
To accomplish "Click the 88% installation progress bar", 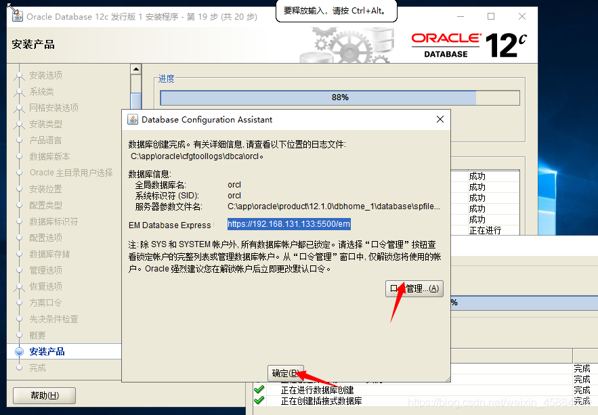I will tap(340, 97).
